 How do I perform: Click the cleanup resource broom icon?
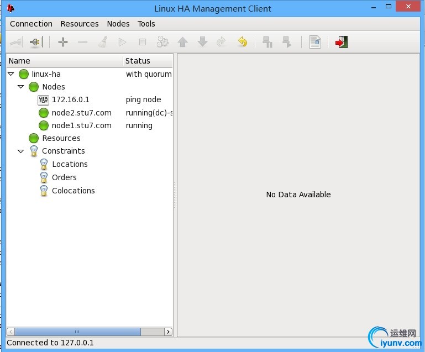(x=103, y=42)
